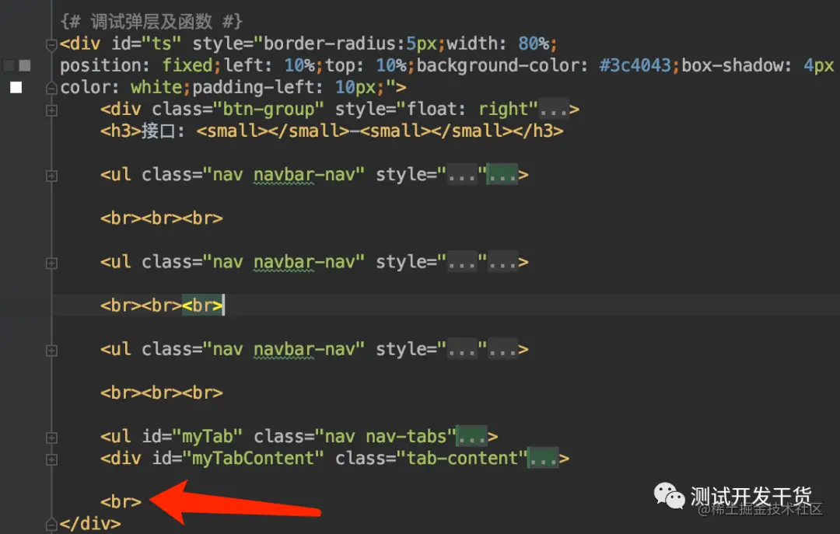The width and height of the screenshot is (840, 534).
Task: Click the #3c4043 hex color value
Action: click(635, 66)
